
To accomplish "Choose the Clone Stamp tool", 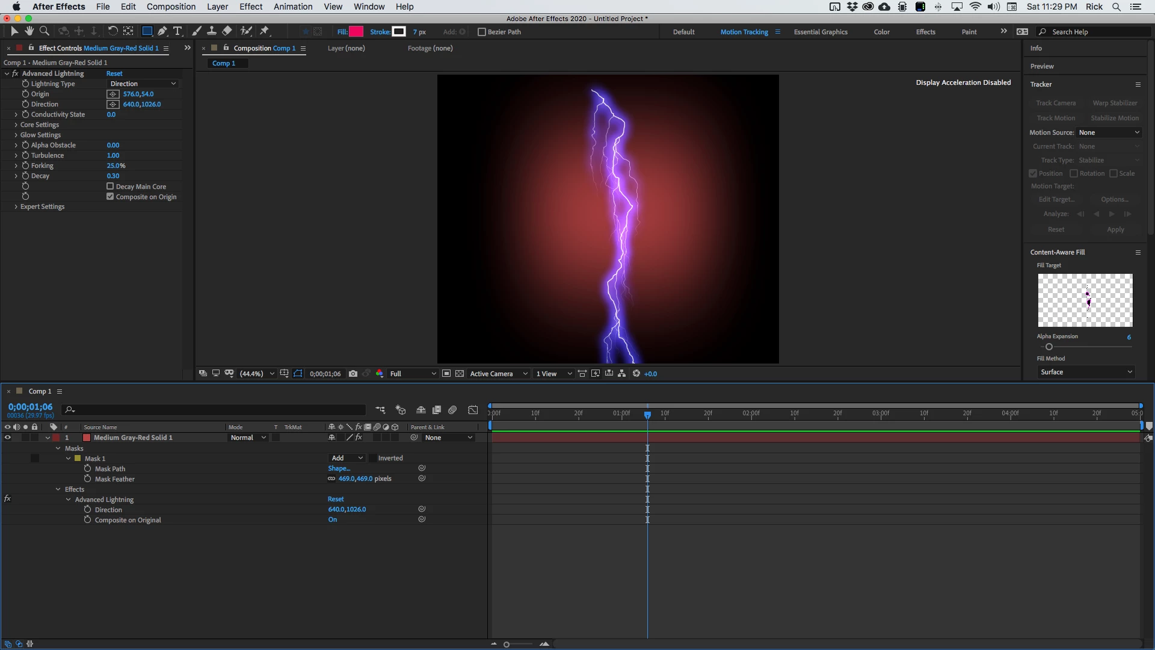I will (212, 31).
